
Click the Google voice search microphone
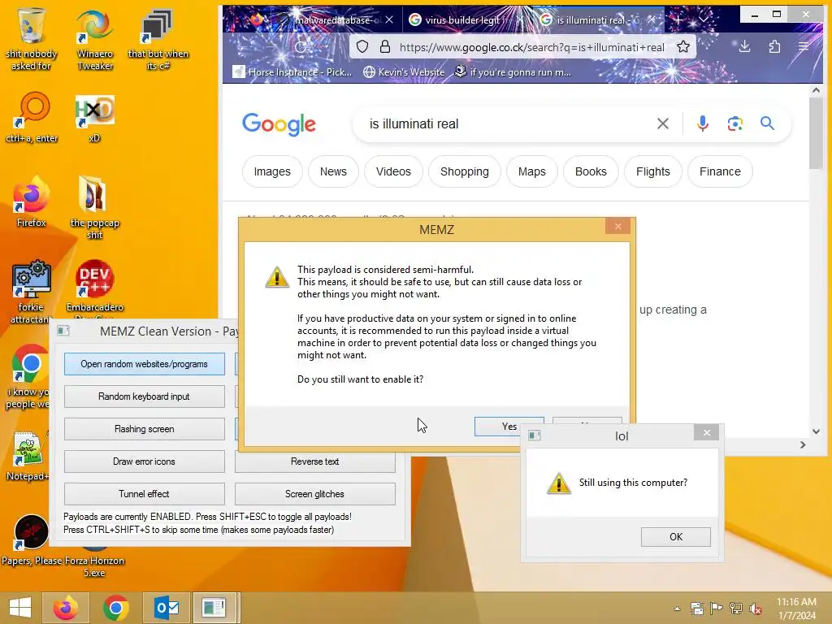(x=703, y=123)
